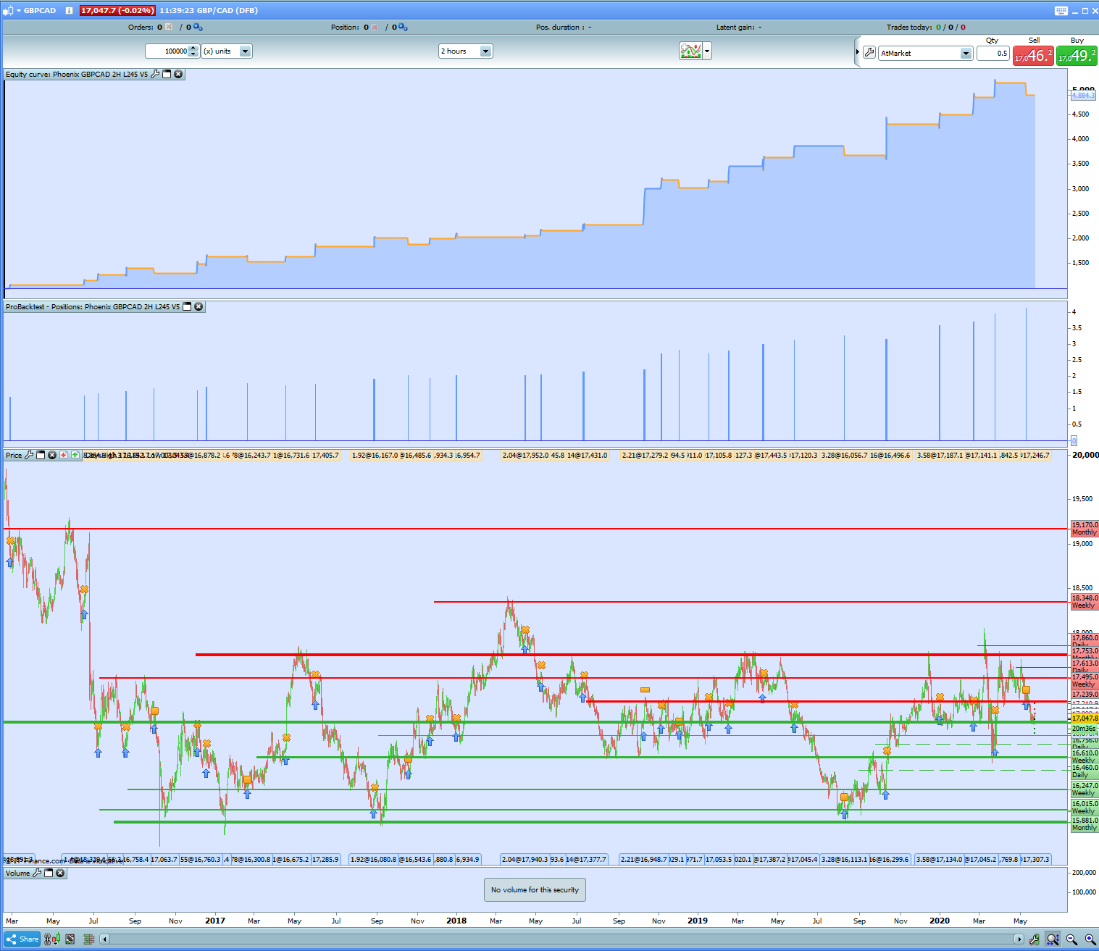The height and width of the screenshot is (951, 1099).
Task: Maximize the Equity curve panel
Action: coord(167,74)
